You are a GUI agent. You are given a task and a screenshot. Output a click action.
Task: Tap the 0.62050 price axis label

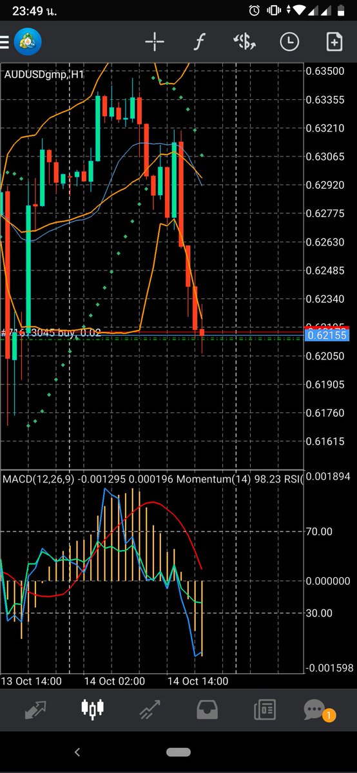point(325,356)
